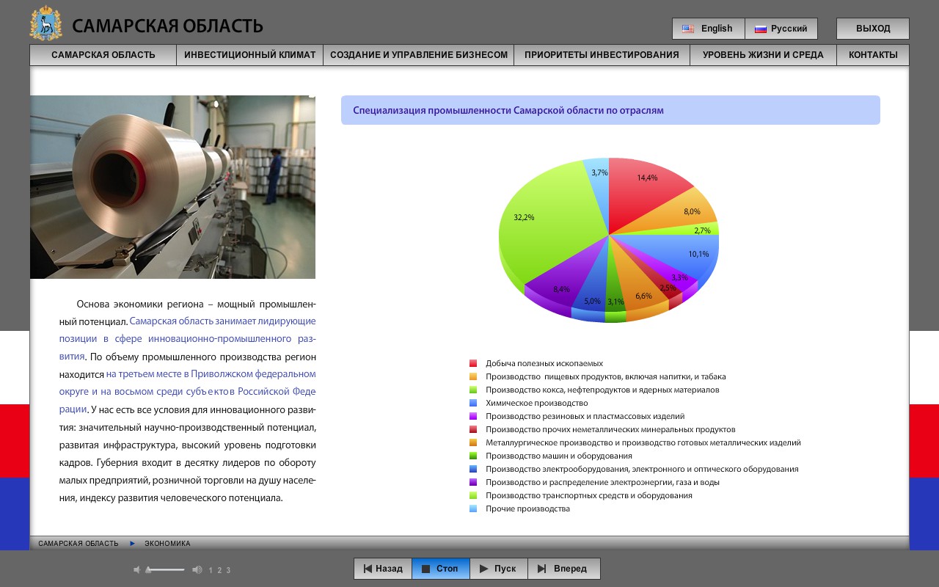Screen dimensions: 939x587
Task: Click the 2,5% dark red pie slice
Action: 657,281
